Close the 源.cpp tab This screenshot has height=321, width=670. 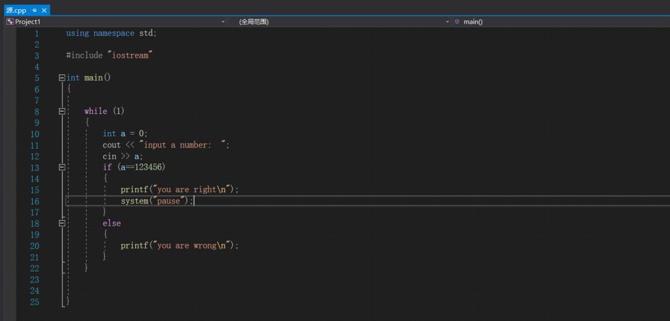[x=43, y=11]
